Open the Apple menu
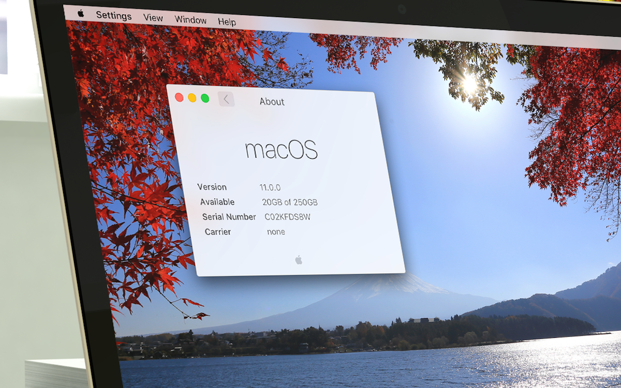Viewport: 621px width, 388px height. 81,13
